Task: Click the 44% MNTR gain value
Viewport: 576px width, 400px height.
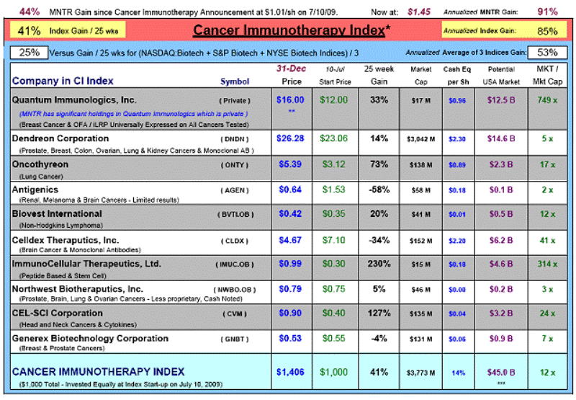Action: (x=30, y=12)
